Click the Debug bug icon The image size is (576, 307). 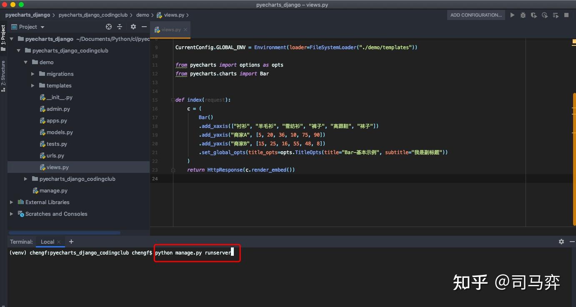523,15
